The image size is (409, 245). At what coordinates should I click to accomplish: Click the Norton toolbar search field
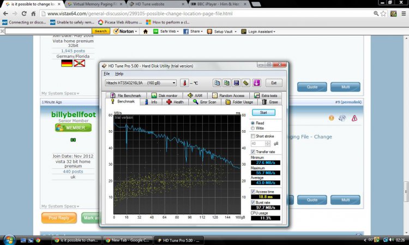coord(48,31)
